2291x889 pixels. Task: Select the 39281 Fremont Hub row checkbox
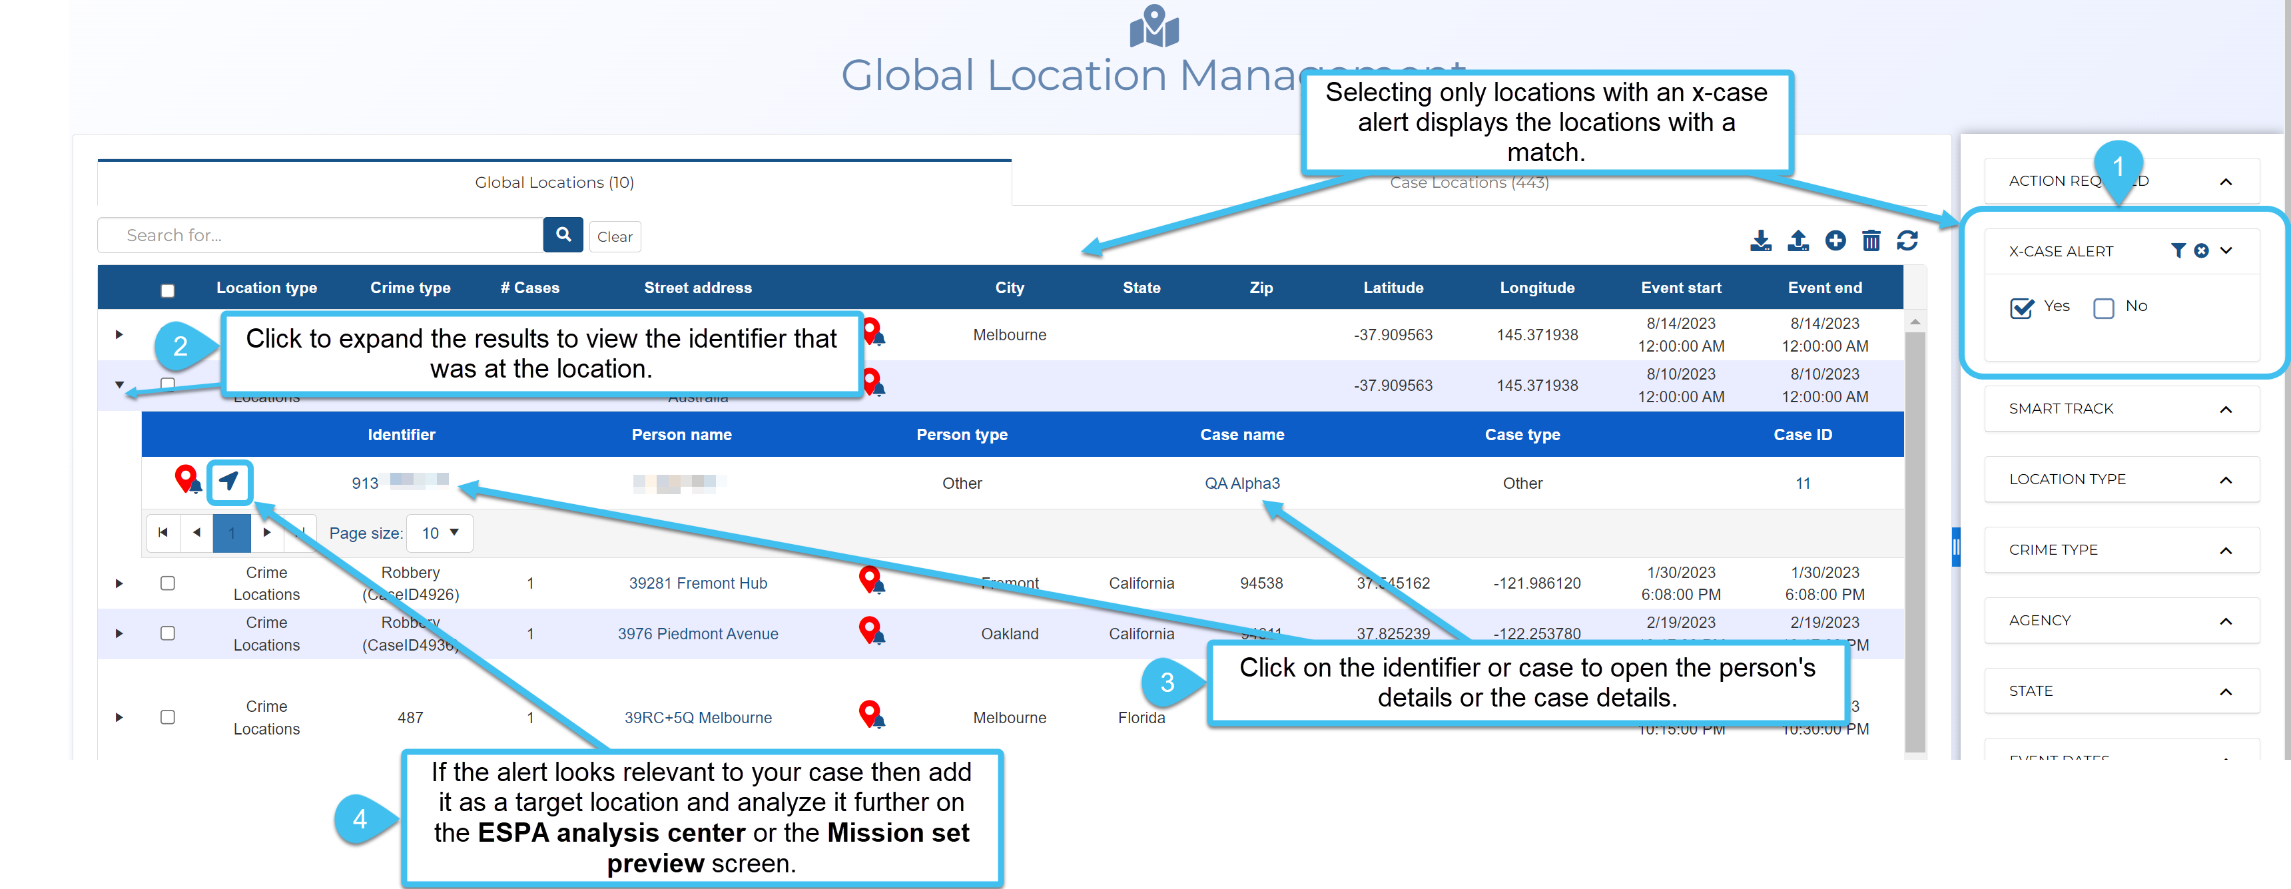click(167, 583)
